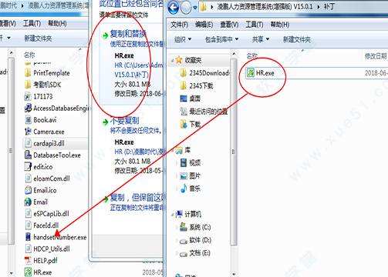Open the 包含到库中 dropdown

[x=221, y=39]
